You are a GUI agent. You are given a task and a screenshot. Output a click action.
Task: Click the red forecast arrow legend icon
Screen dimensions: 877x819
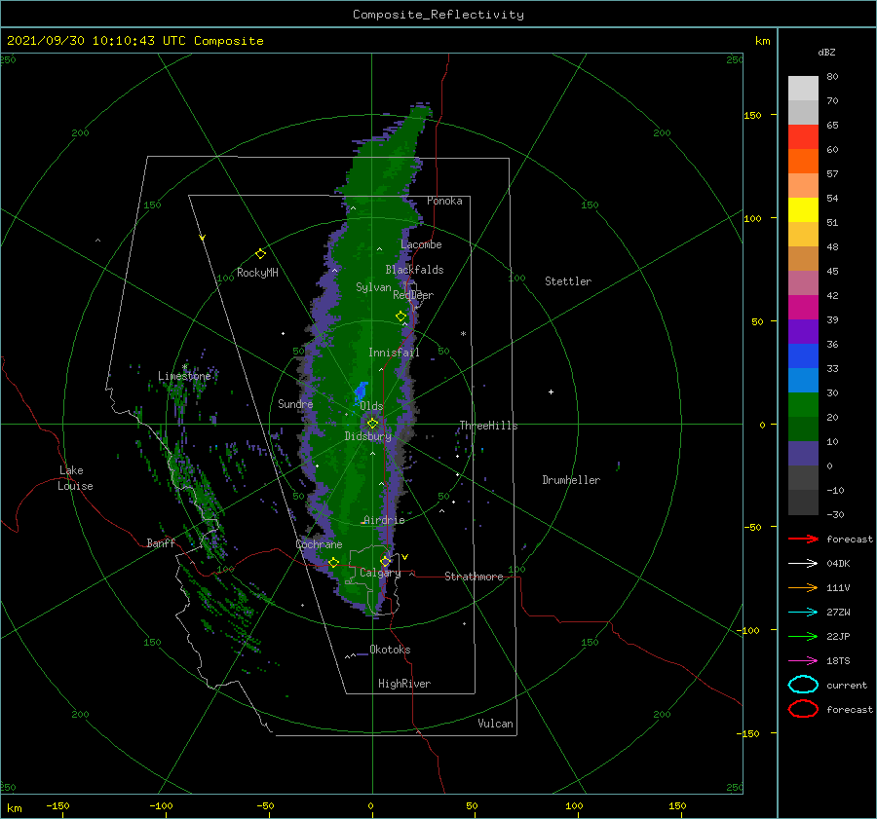803,539
